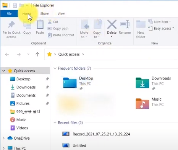Select Desktop in navigation pane
Image resolution: width=178 pixels, height=150 pixels.
[23, 79]
